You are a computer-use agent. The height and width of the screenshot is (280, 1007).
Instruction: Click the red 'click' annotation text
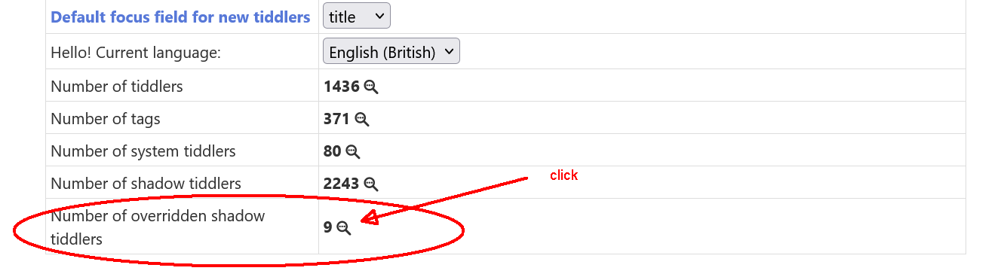click(563, 175)
